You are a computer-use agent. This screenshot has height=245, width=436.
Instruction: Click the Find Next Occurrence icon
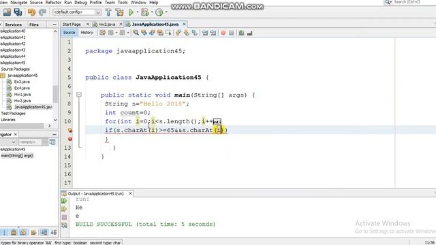pyautogui.click(x=152, y=33)
